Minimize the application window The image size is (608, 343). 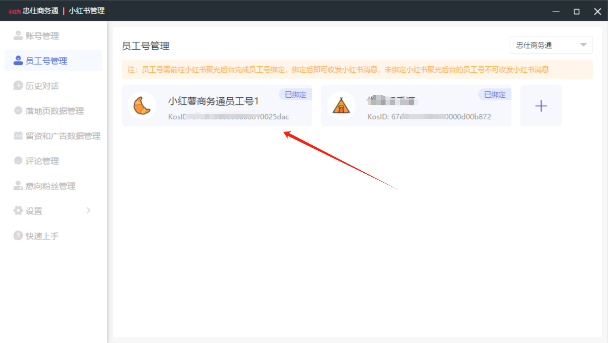tap(556, 11)
